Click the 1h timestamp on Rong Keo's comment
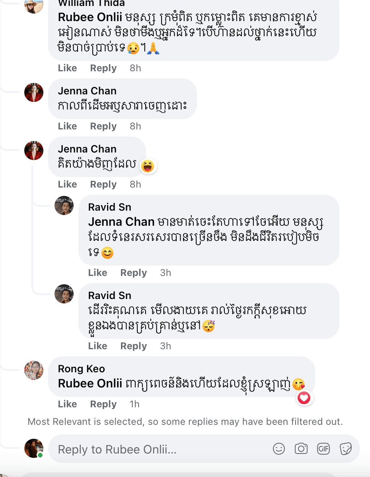The width and height of the screenshot is (370, 477). pos(134,404)
